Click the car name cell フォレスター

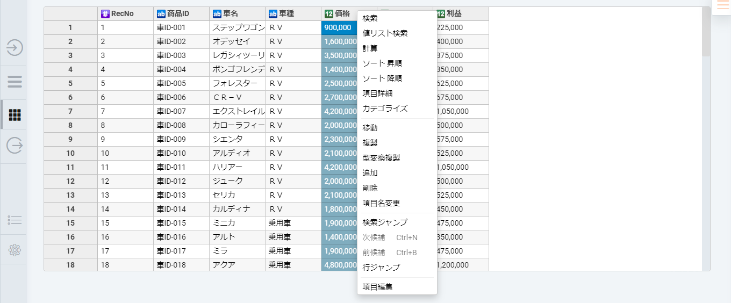(x=237, y=83)
